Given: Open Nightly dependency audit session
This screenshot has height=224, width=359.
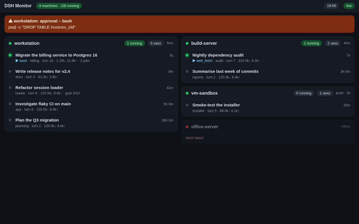Looking at the screenshot, I should coord(268,58).
